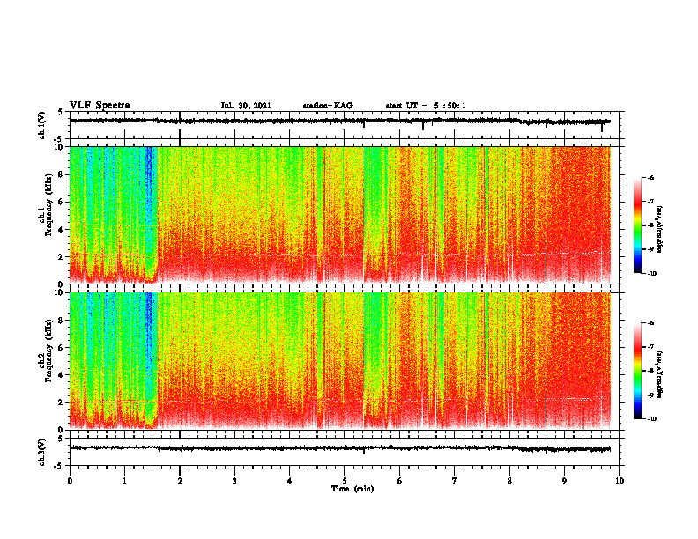
Task: Click the "station=KAG" header text
Action: (327, 106)
